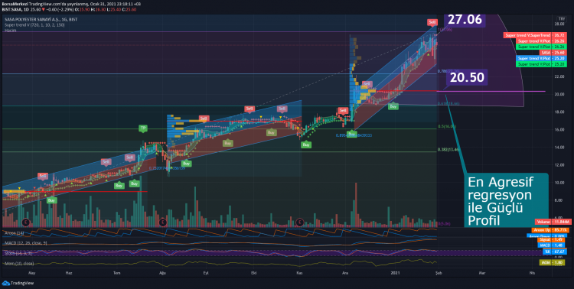Click the Ara label on time axis
The height and width of the screenshot is (289, 574).
tap(344, 273)
